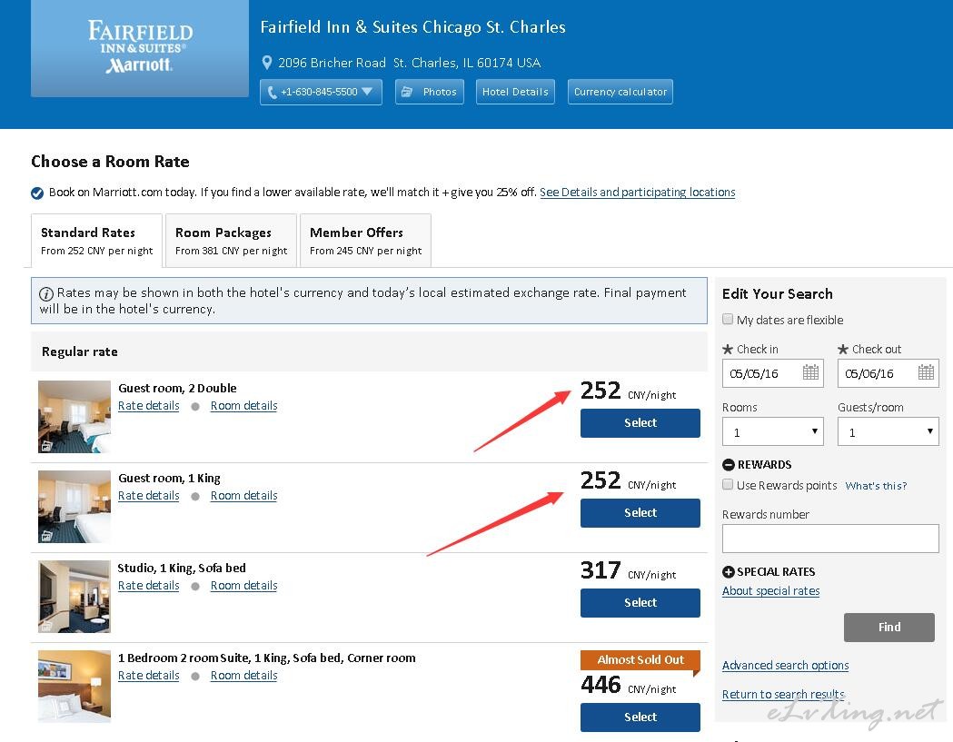Click the photos folder icon in the Photos button
This screenshot has width=953, height=742.
tap(407, 92)
